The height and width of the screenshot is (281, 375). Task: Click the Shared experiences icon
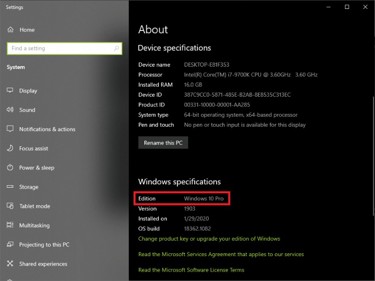[x=10, y=264]
